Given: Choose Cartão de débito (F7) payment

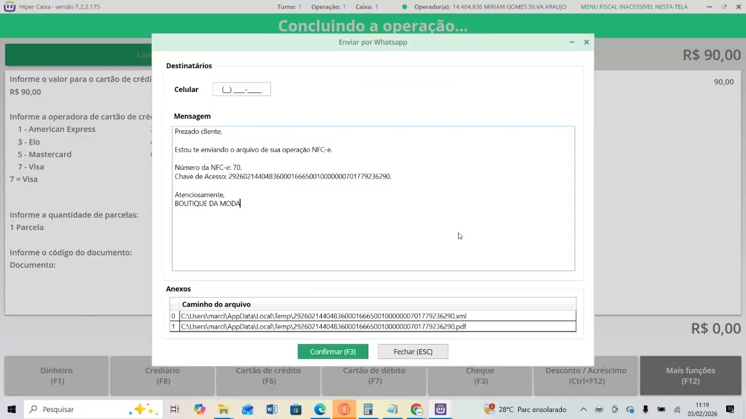Looking at the screenshot, I should 374,375.
